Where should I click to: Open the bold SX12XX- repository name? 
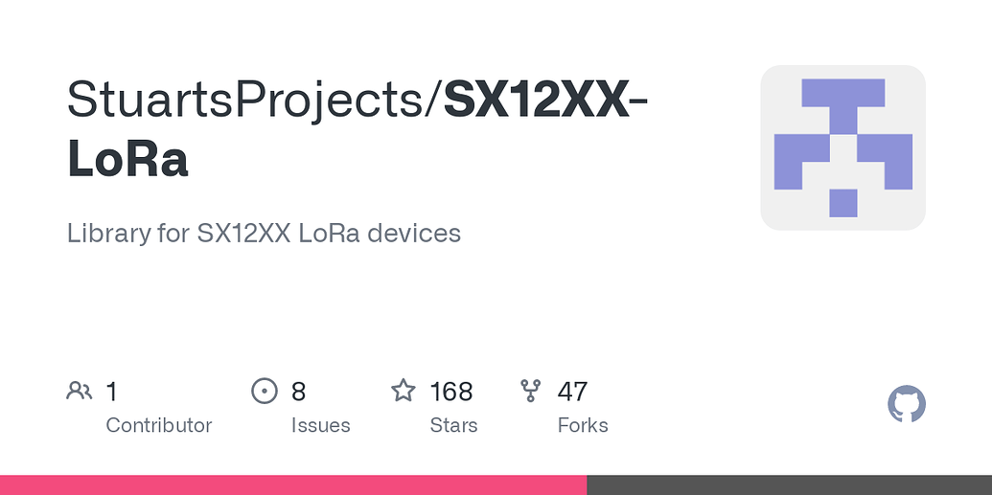545,99
